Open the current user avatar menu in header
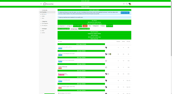Viewport: 172px width, 94px height. 130,4
